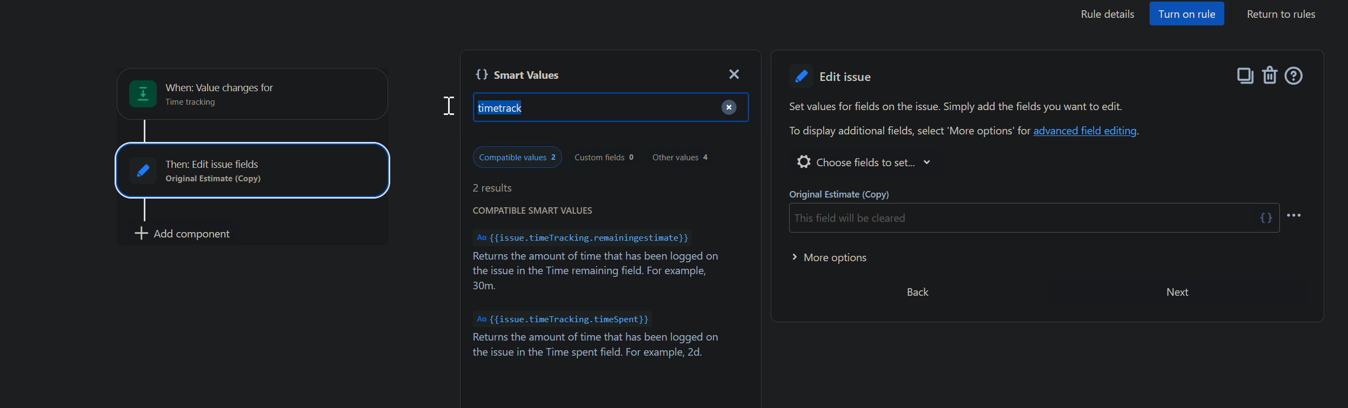Delete the Edit issue component
Viewport: 1348px width, 408px height.
tap(1269, 76)
